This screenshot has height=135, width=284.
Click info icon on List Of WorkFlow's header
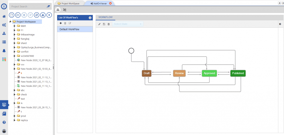coord(90,18)
